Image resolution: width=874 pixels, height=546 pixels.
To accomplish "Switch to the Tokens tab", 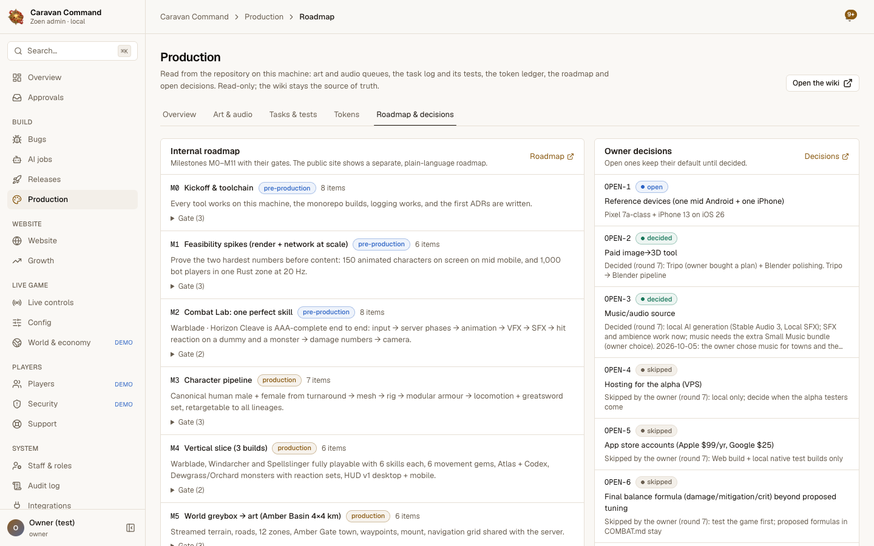I will [347, 115].
